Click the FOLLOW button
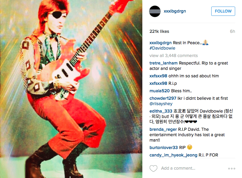The width and height of the screenshot is (242, 178). (223, 11)
